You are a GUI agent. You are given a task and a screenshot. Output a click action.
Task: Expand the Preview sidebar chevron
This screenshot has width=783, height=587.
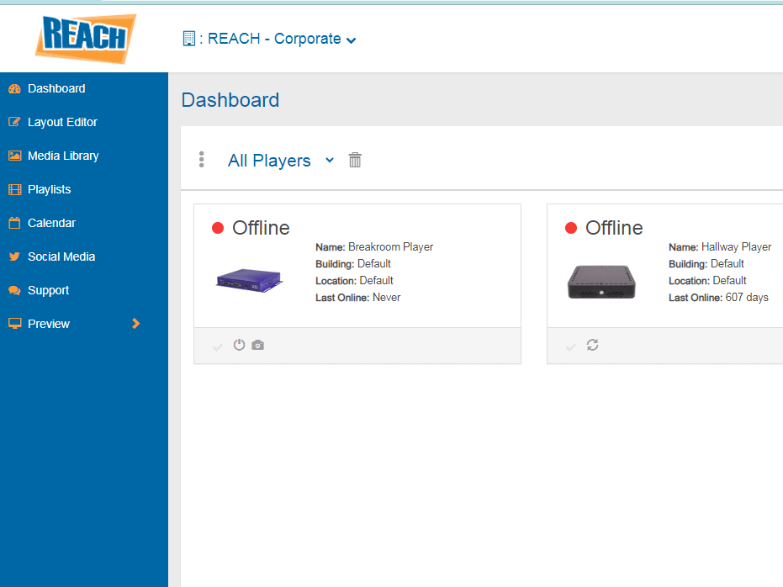(136, 323)
